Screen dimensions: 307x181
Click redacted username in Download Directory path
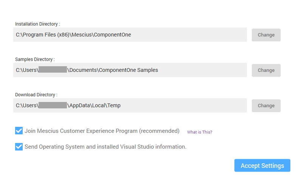pyautogui.click(x=53, y=105)
